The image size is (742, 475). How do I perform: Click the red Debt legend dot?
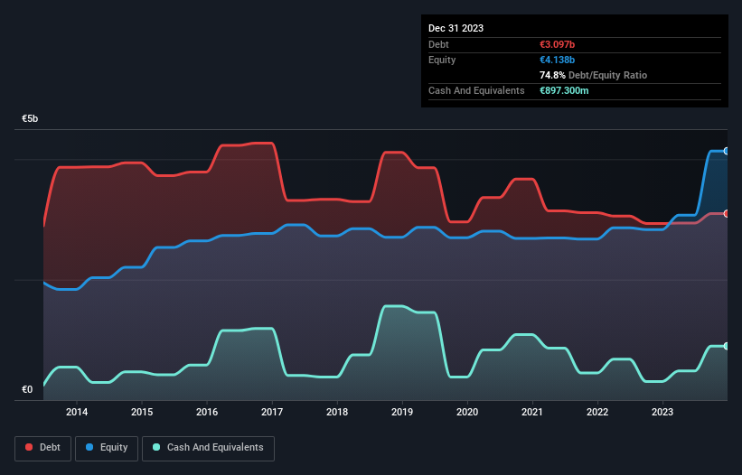coord(29,447)
